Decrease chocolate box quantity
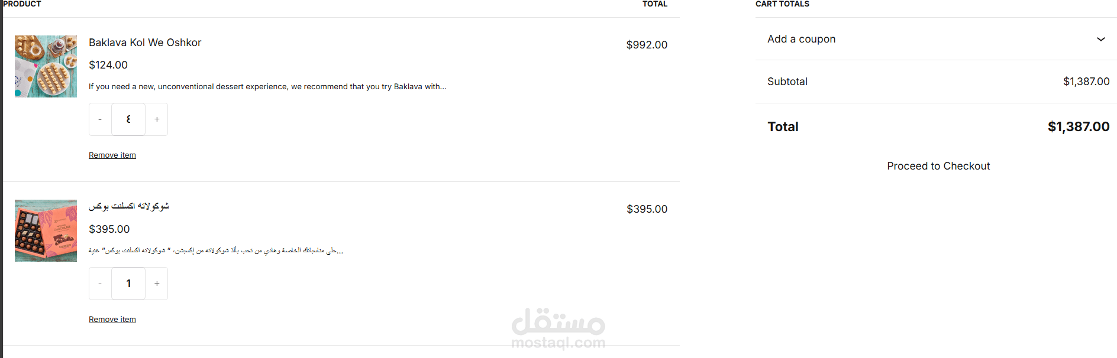Image resolution: width=1117 pixels, height=358 pixels. click(100, 284)
